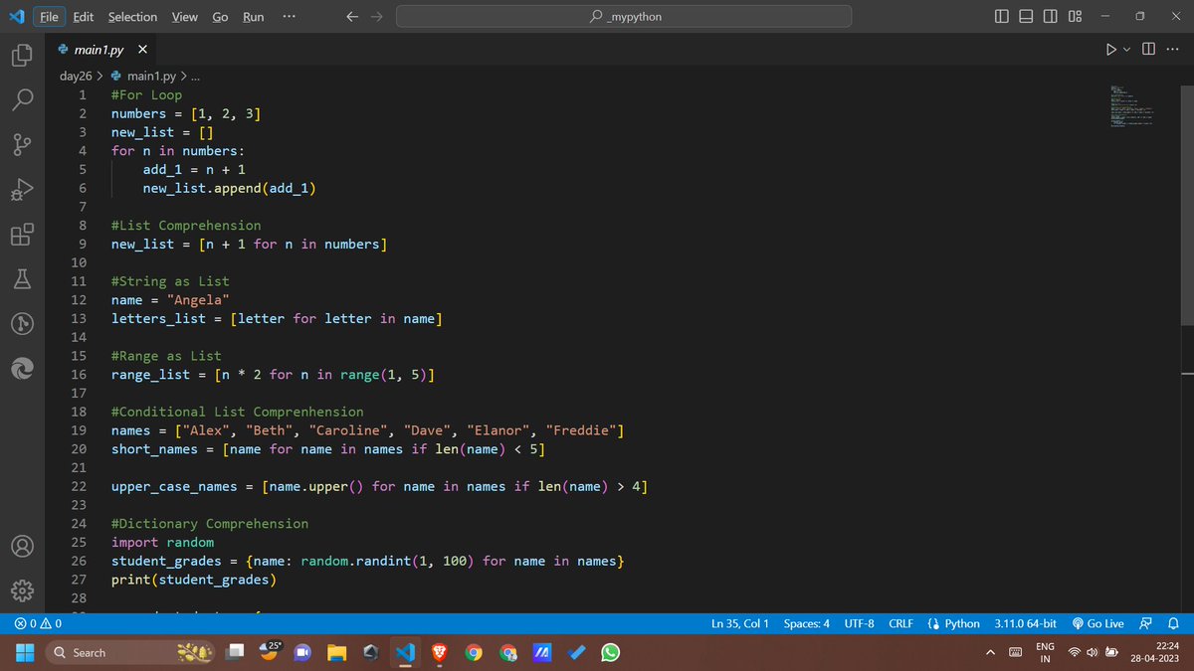Open the Run menu
The image size is (1194, 671).
[x=253, y=16]
